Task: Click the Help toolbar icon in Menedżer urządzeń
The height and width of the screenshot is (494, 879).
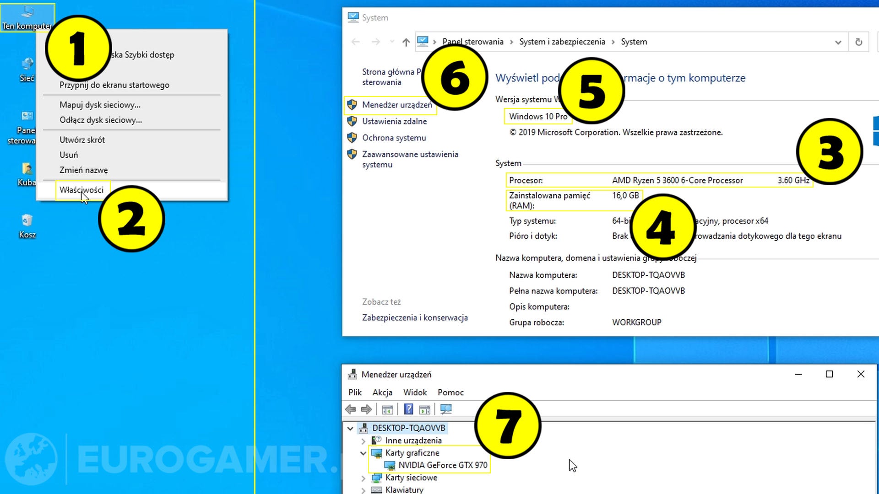Action: click(x=408, y=409)
